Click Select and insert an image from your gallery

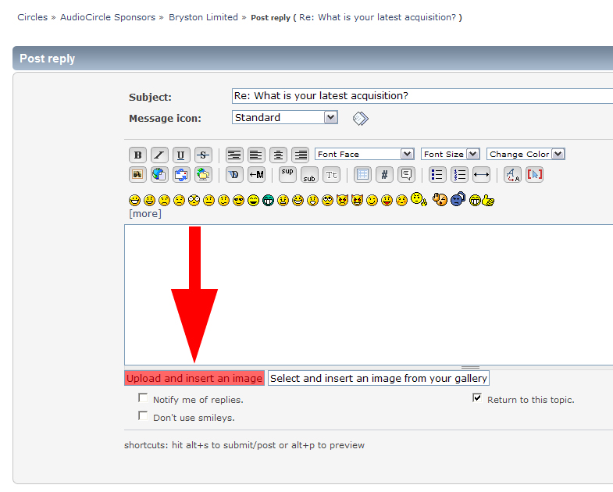pos(379,378)
